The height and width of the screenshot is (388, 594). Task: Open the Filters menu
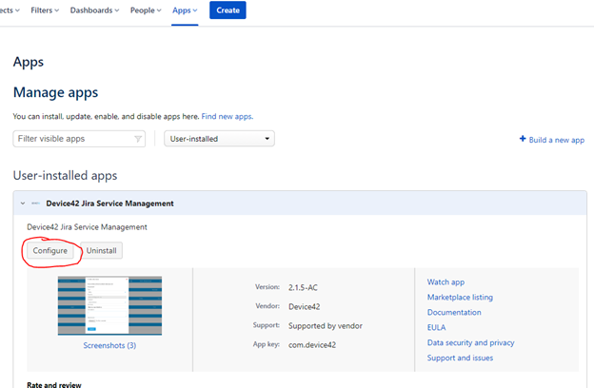click(x=45, y=10)
